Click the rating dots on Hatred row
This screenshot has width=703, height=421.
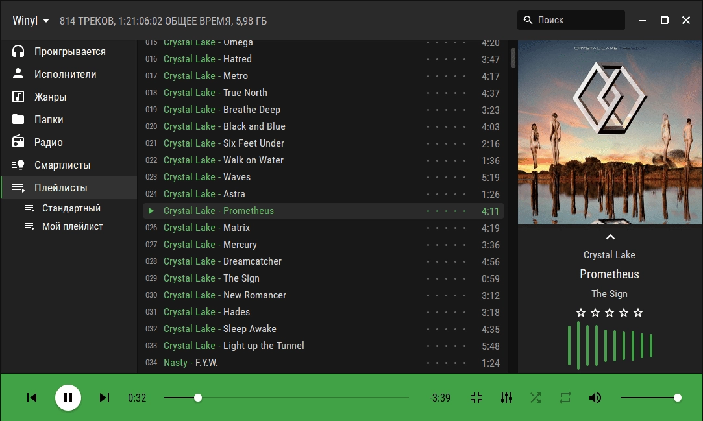(x=446, y=59)
